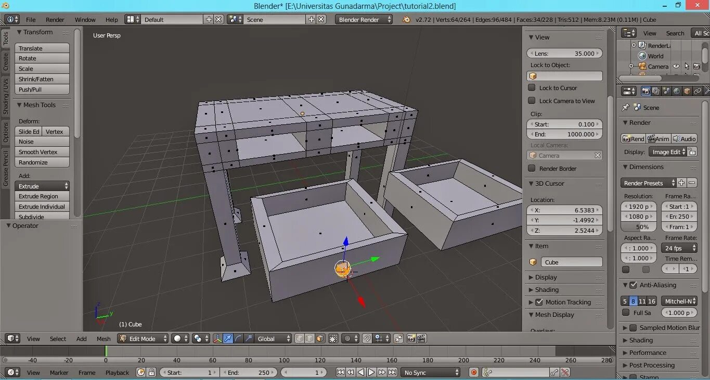Open the Mesh menu in 3D view header
Image resolution: width=710 pixels, height=380 pixels.
point(104,338)
